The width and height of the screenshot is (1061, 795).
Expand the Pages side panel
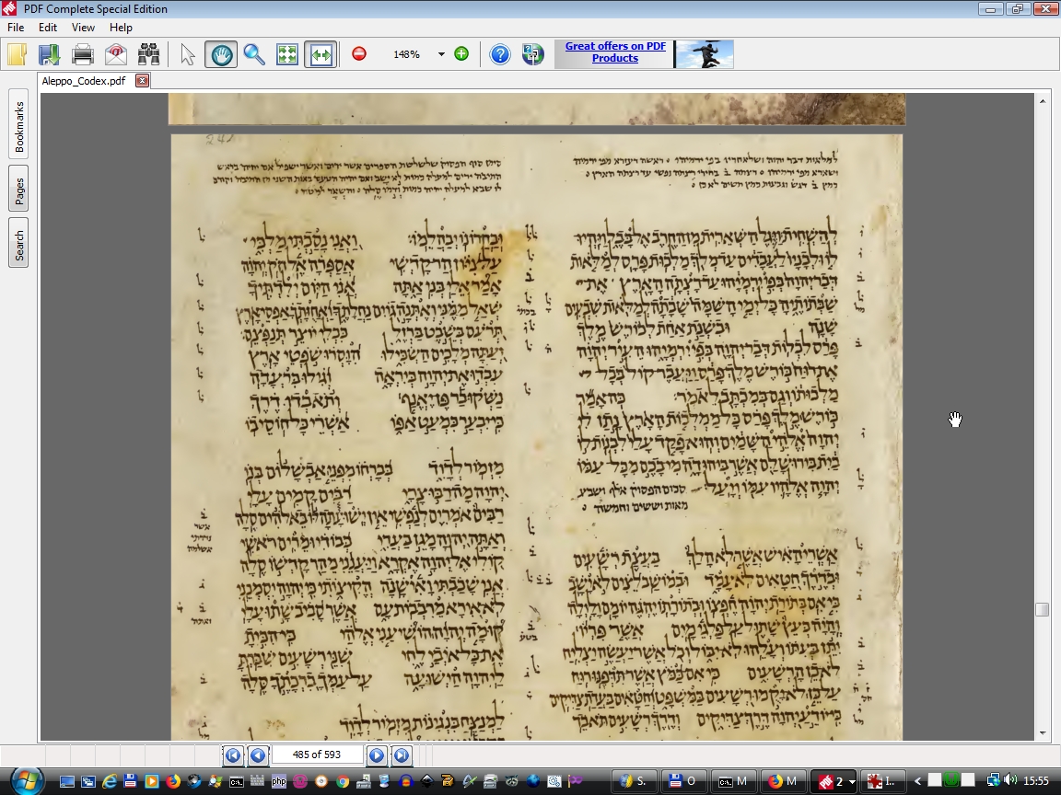[19, 191]
